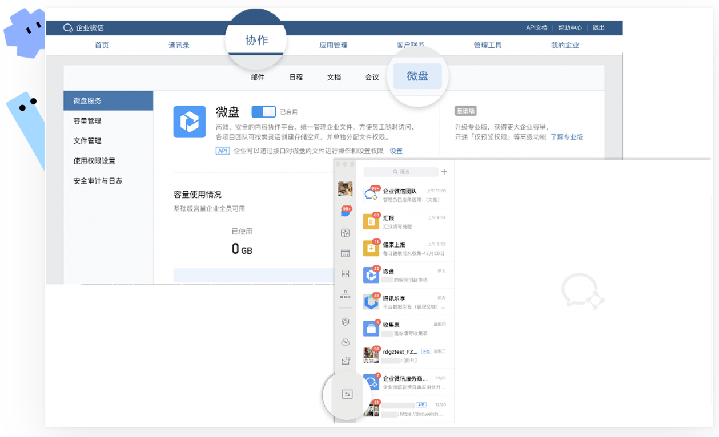Go to the 我的企业 tab
The image size is (719, 437).
(565, 45)
